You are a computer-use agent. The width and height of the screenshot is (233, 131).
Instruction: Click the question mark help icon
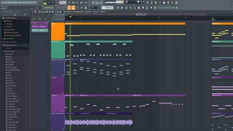tap(160, 3)
